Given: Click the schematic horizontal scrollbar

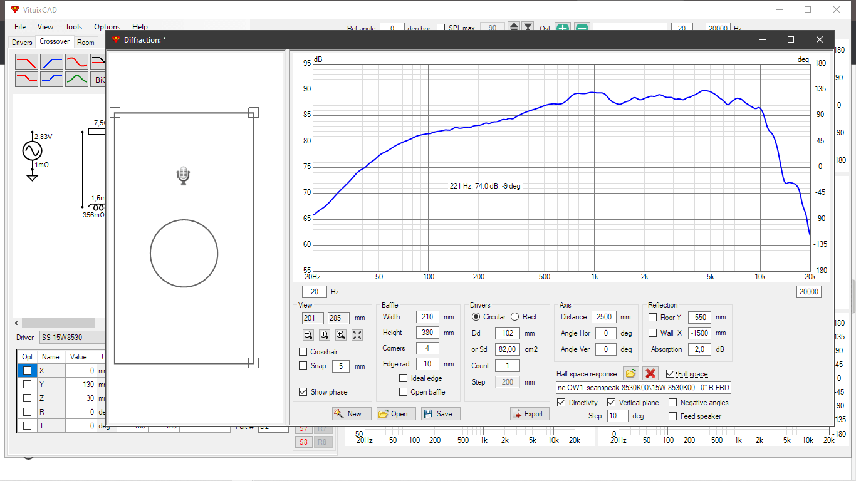Looking at the screenshot, I should pyautogui.click(x=58, y=323).
